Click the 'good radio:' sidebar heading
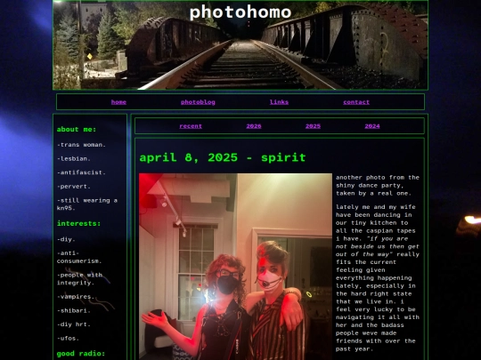 (81, 354)
